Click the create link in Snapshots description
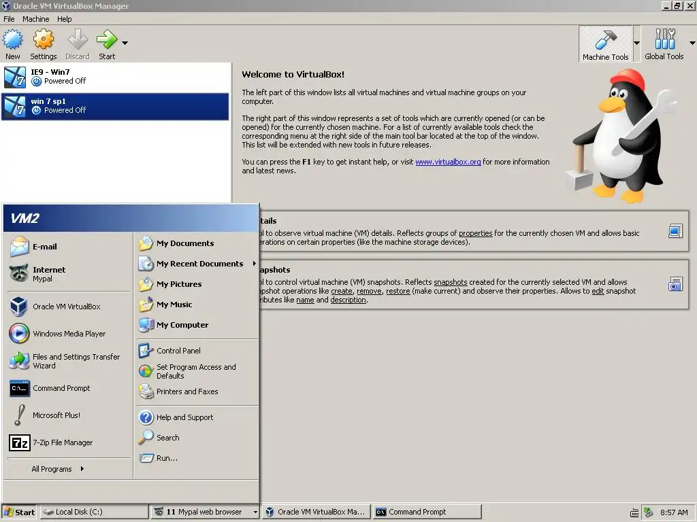Screen dimensions: 697x522 click(x=342, y=291)
